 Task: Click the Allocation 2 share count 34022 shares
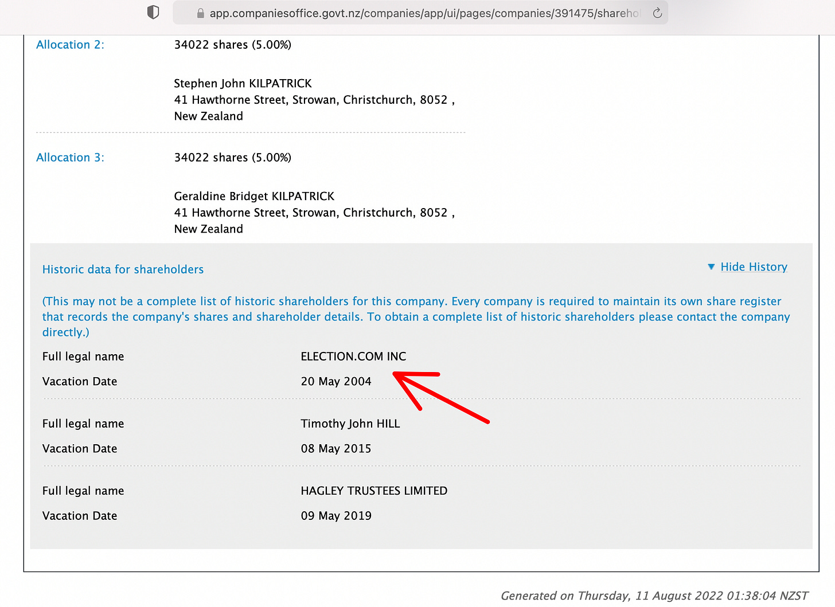pos(233,45)
